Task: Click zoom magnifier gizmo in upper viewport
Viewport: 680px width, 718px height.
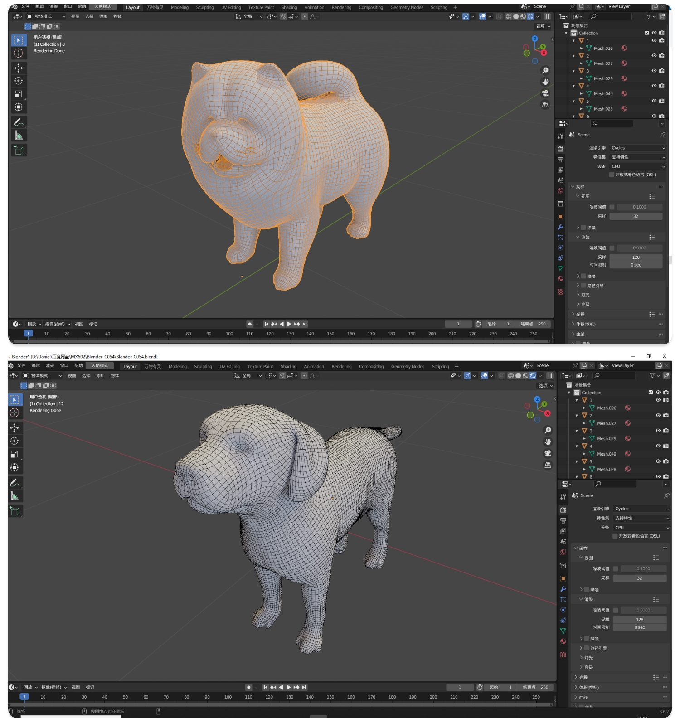Action: pyautogui.click(x=545, y=70)
